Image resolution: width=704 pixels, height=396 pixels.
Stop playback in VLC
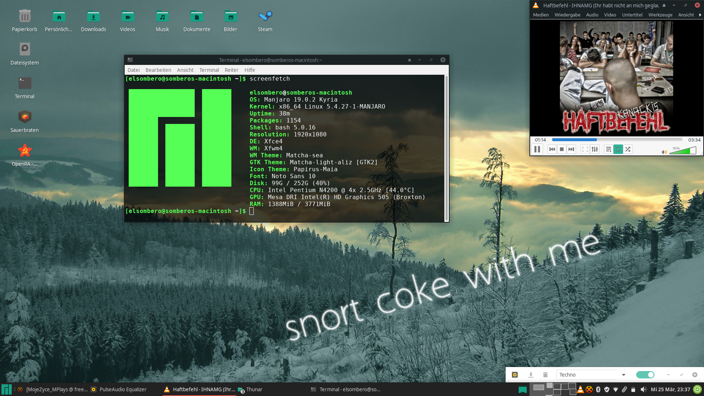point(562,149)
